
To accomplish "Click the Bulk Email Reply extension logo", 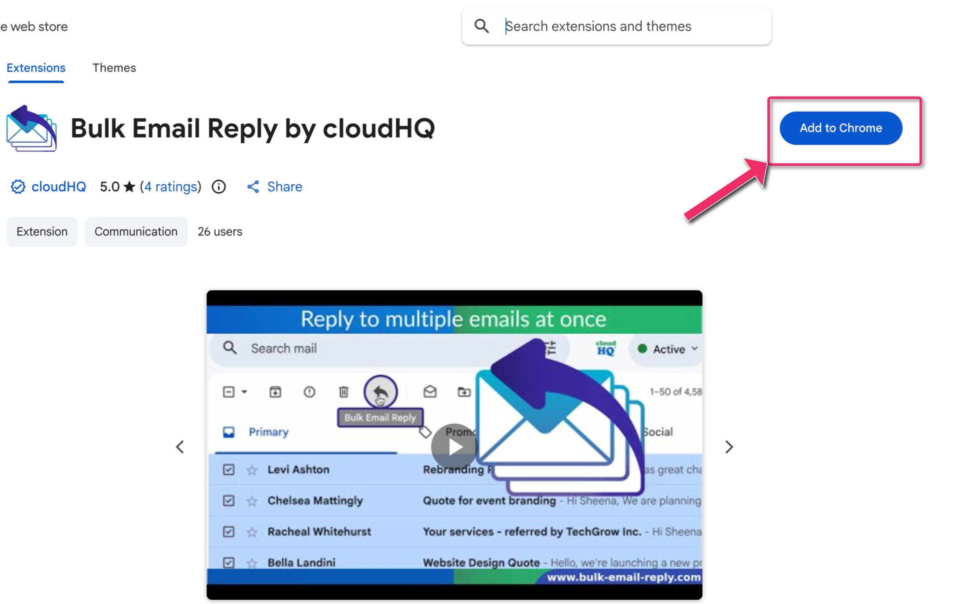I will (x=32, y=128).
